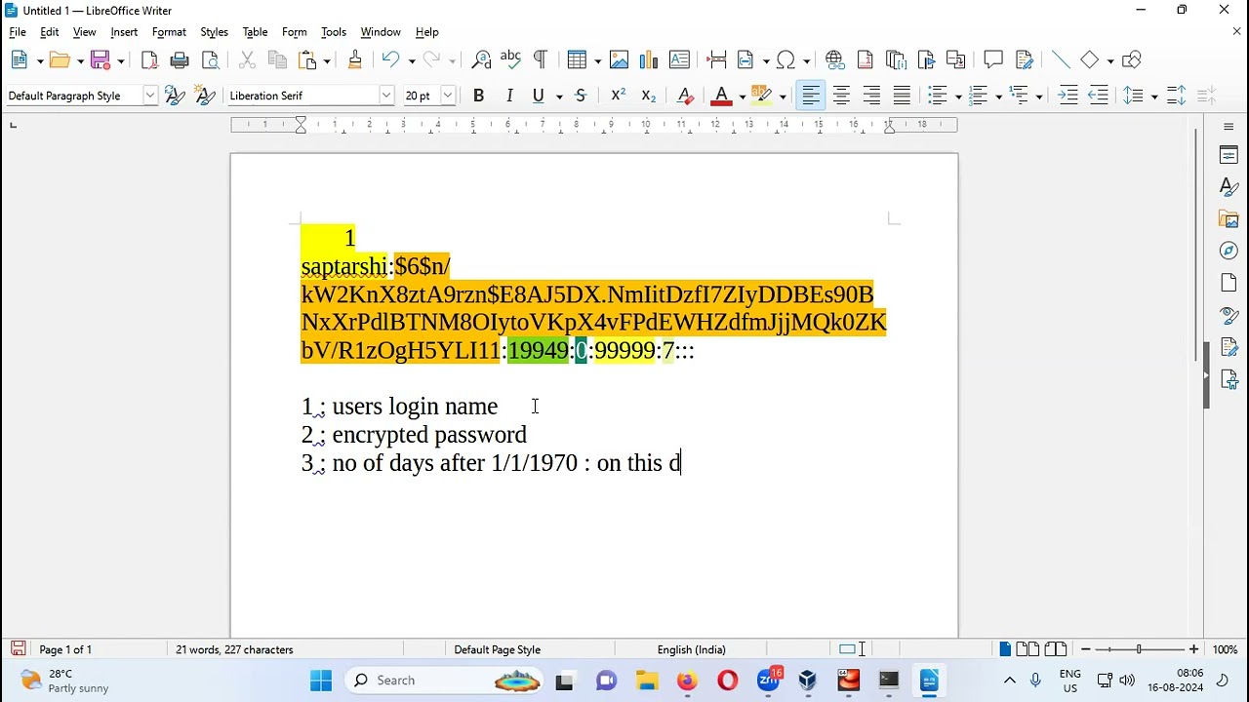Toggle Subscript formatting
The height and width of the screenshot is (702, 1249).
tap(648, 96)
